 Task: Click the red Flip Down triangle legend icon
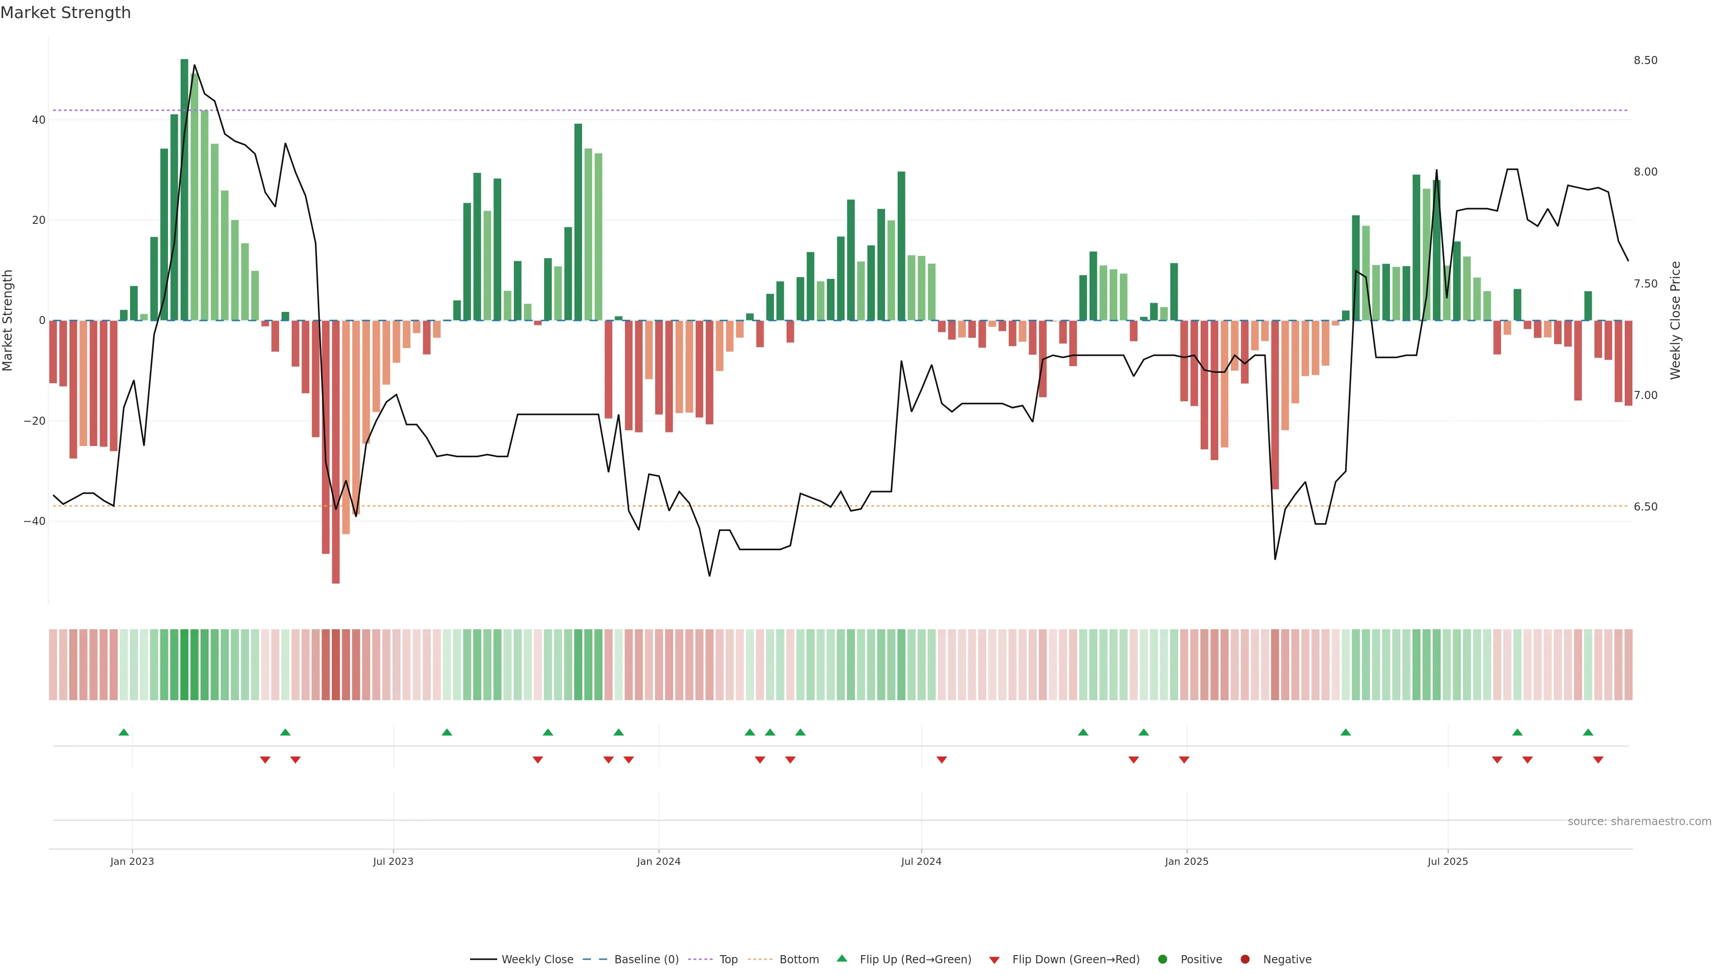994,960
